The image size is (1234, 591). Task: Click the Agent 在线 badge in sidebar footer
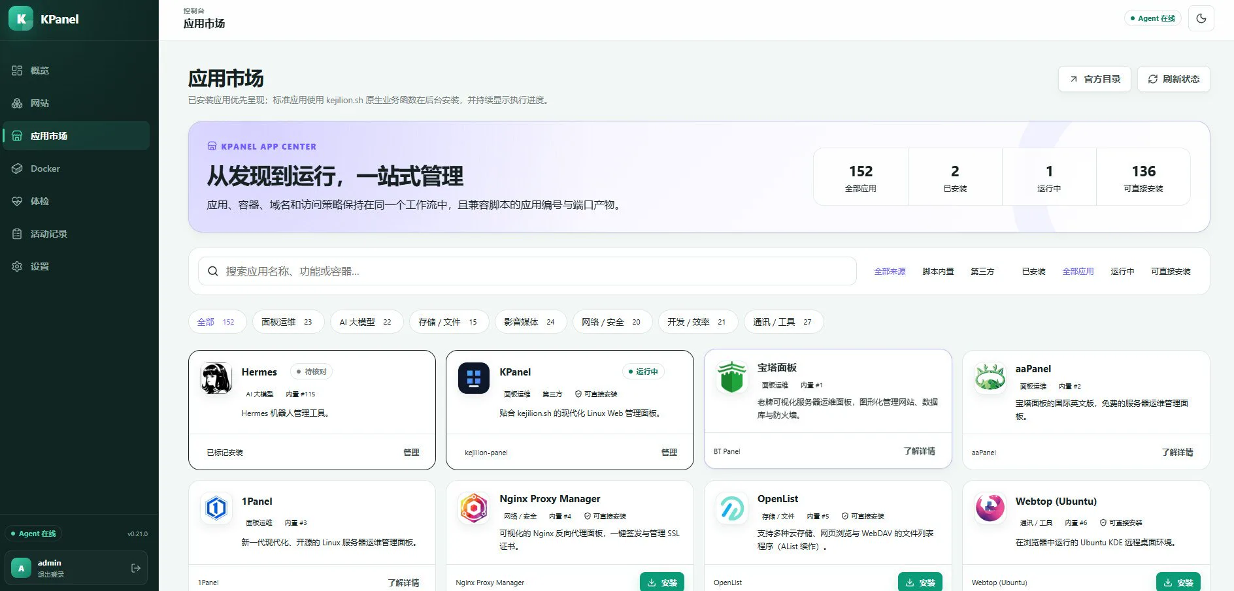33,534
